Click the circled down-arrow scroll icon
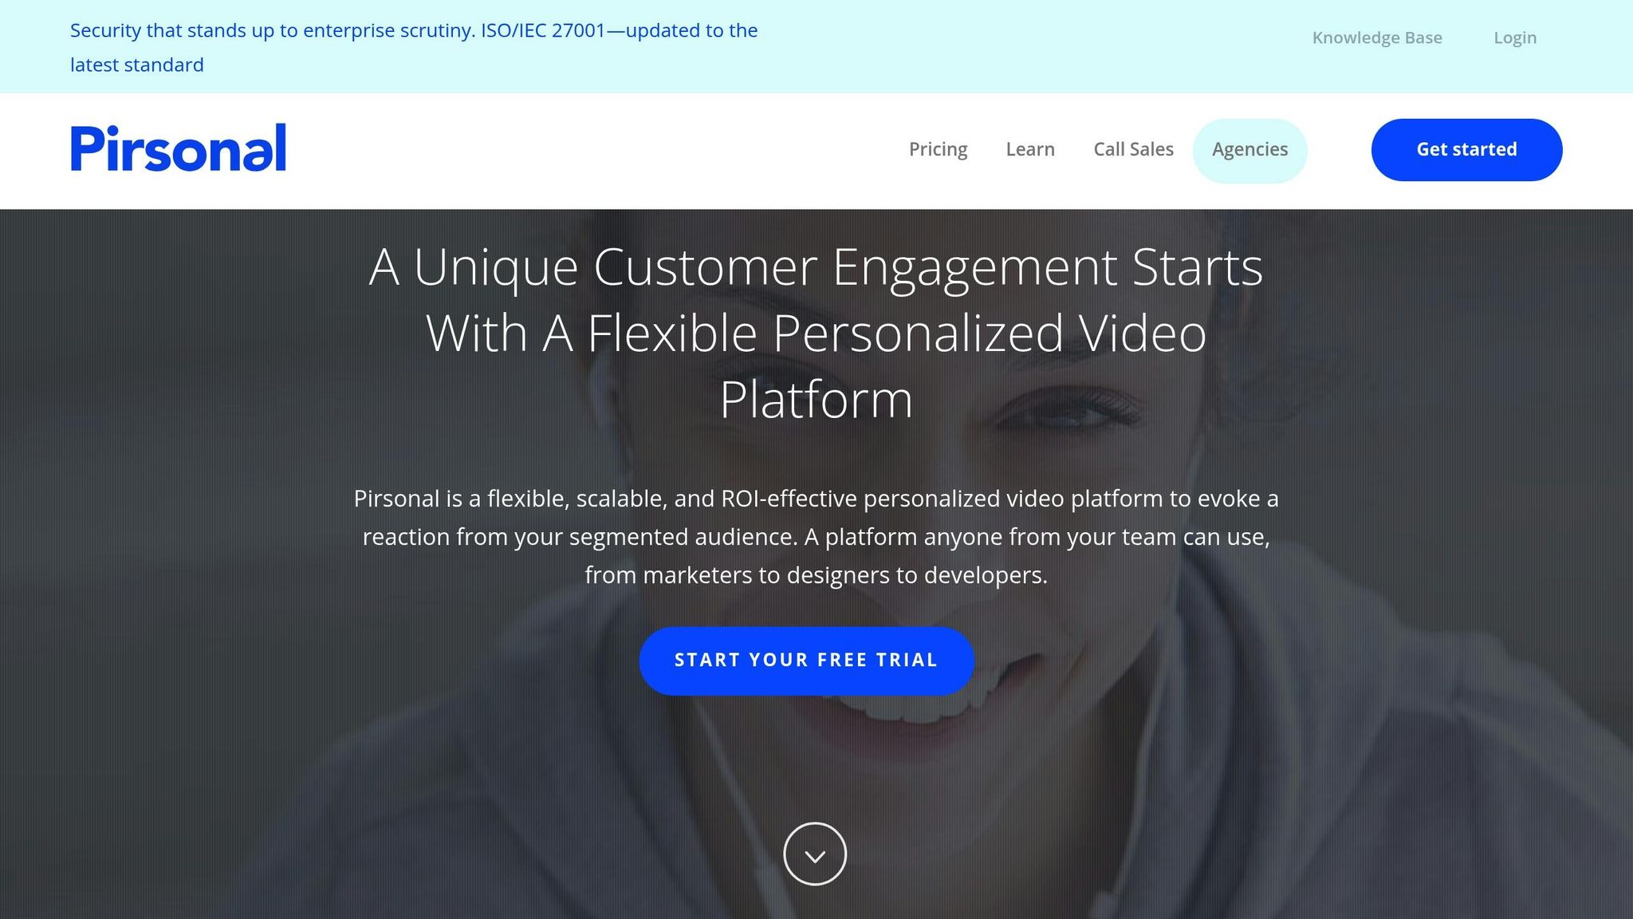 [x=815, y=854]
